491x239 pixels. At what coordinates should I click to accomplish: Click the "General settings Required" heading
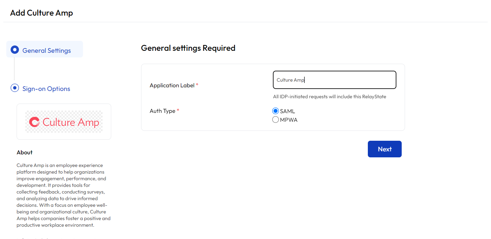tap(188, 48)
